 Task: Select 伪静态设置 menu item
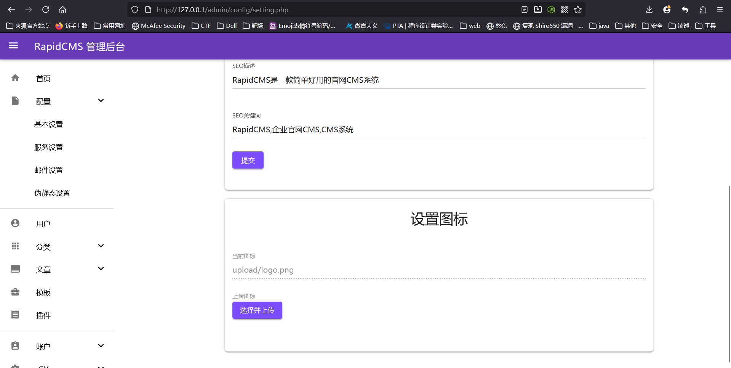(x=52, y=193)
